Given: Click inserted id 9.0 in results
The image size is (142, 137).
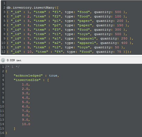Looking at the screenshot, I should pos(25,120).
